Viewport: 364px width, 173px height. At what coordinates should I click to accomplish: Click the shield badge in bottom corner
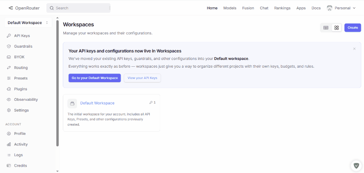click(356, 166)
